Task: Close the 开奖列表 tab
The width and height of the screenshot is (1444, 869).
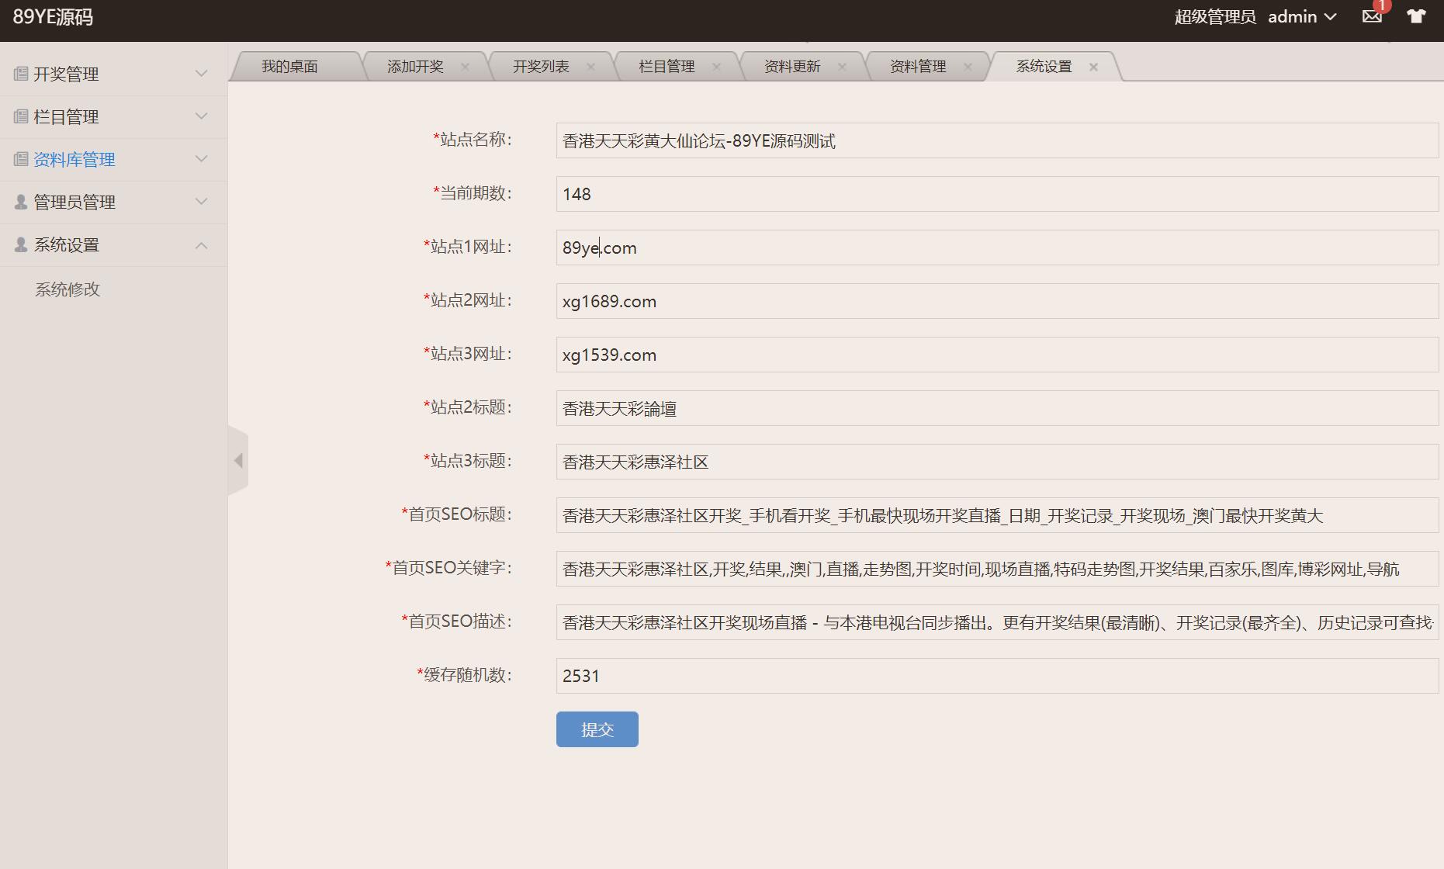Action: [590, 67]
